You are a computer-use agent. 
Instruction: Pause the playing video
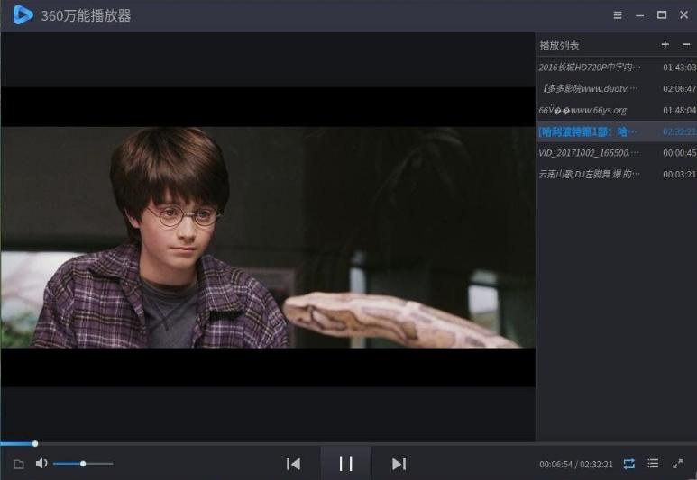point(346,464)
